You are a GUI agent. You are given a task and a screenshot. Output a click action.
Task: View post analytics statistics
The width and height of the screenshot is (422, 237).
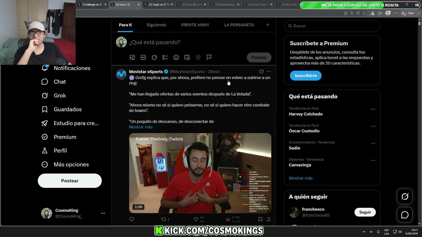[233, 219]
